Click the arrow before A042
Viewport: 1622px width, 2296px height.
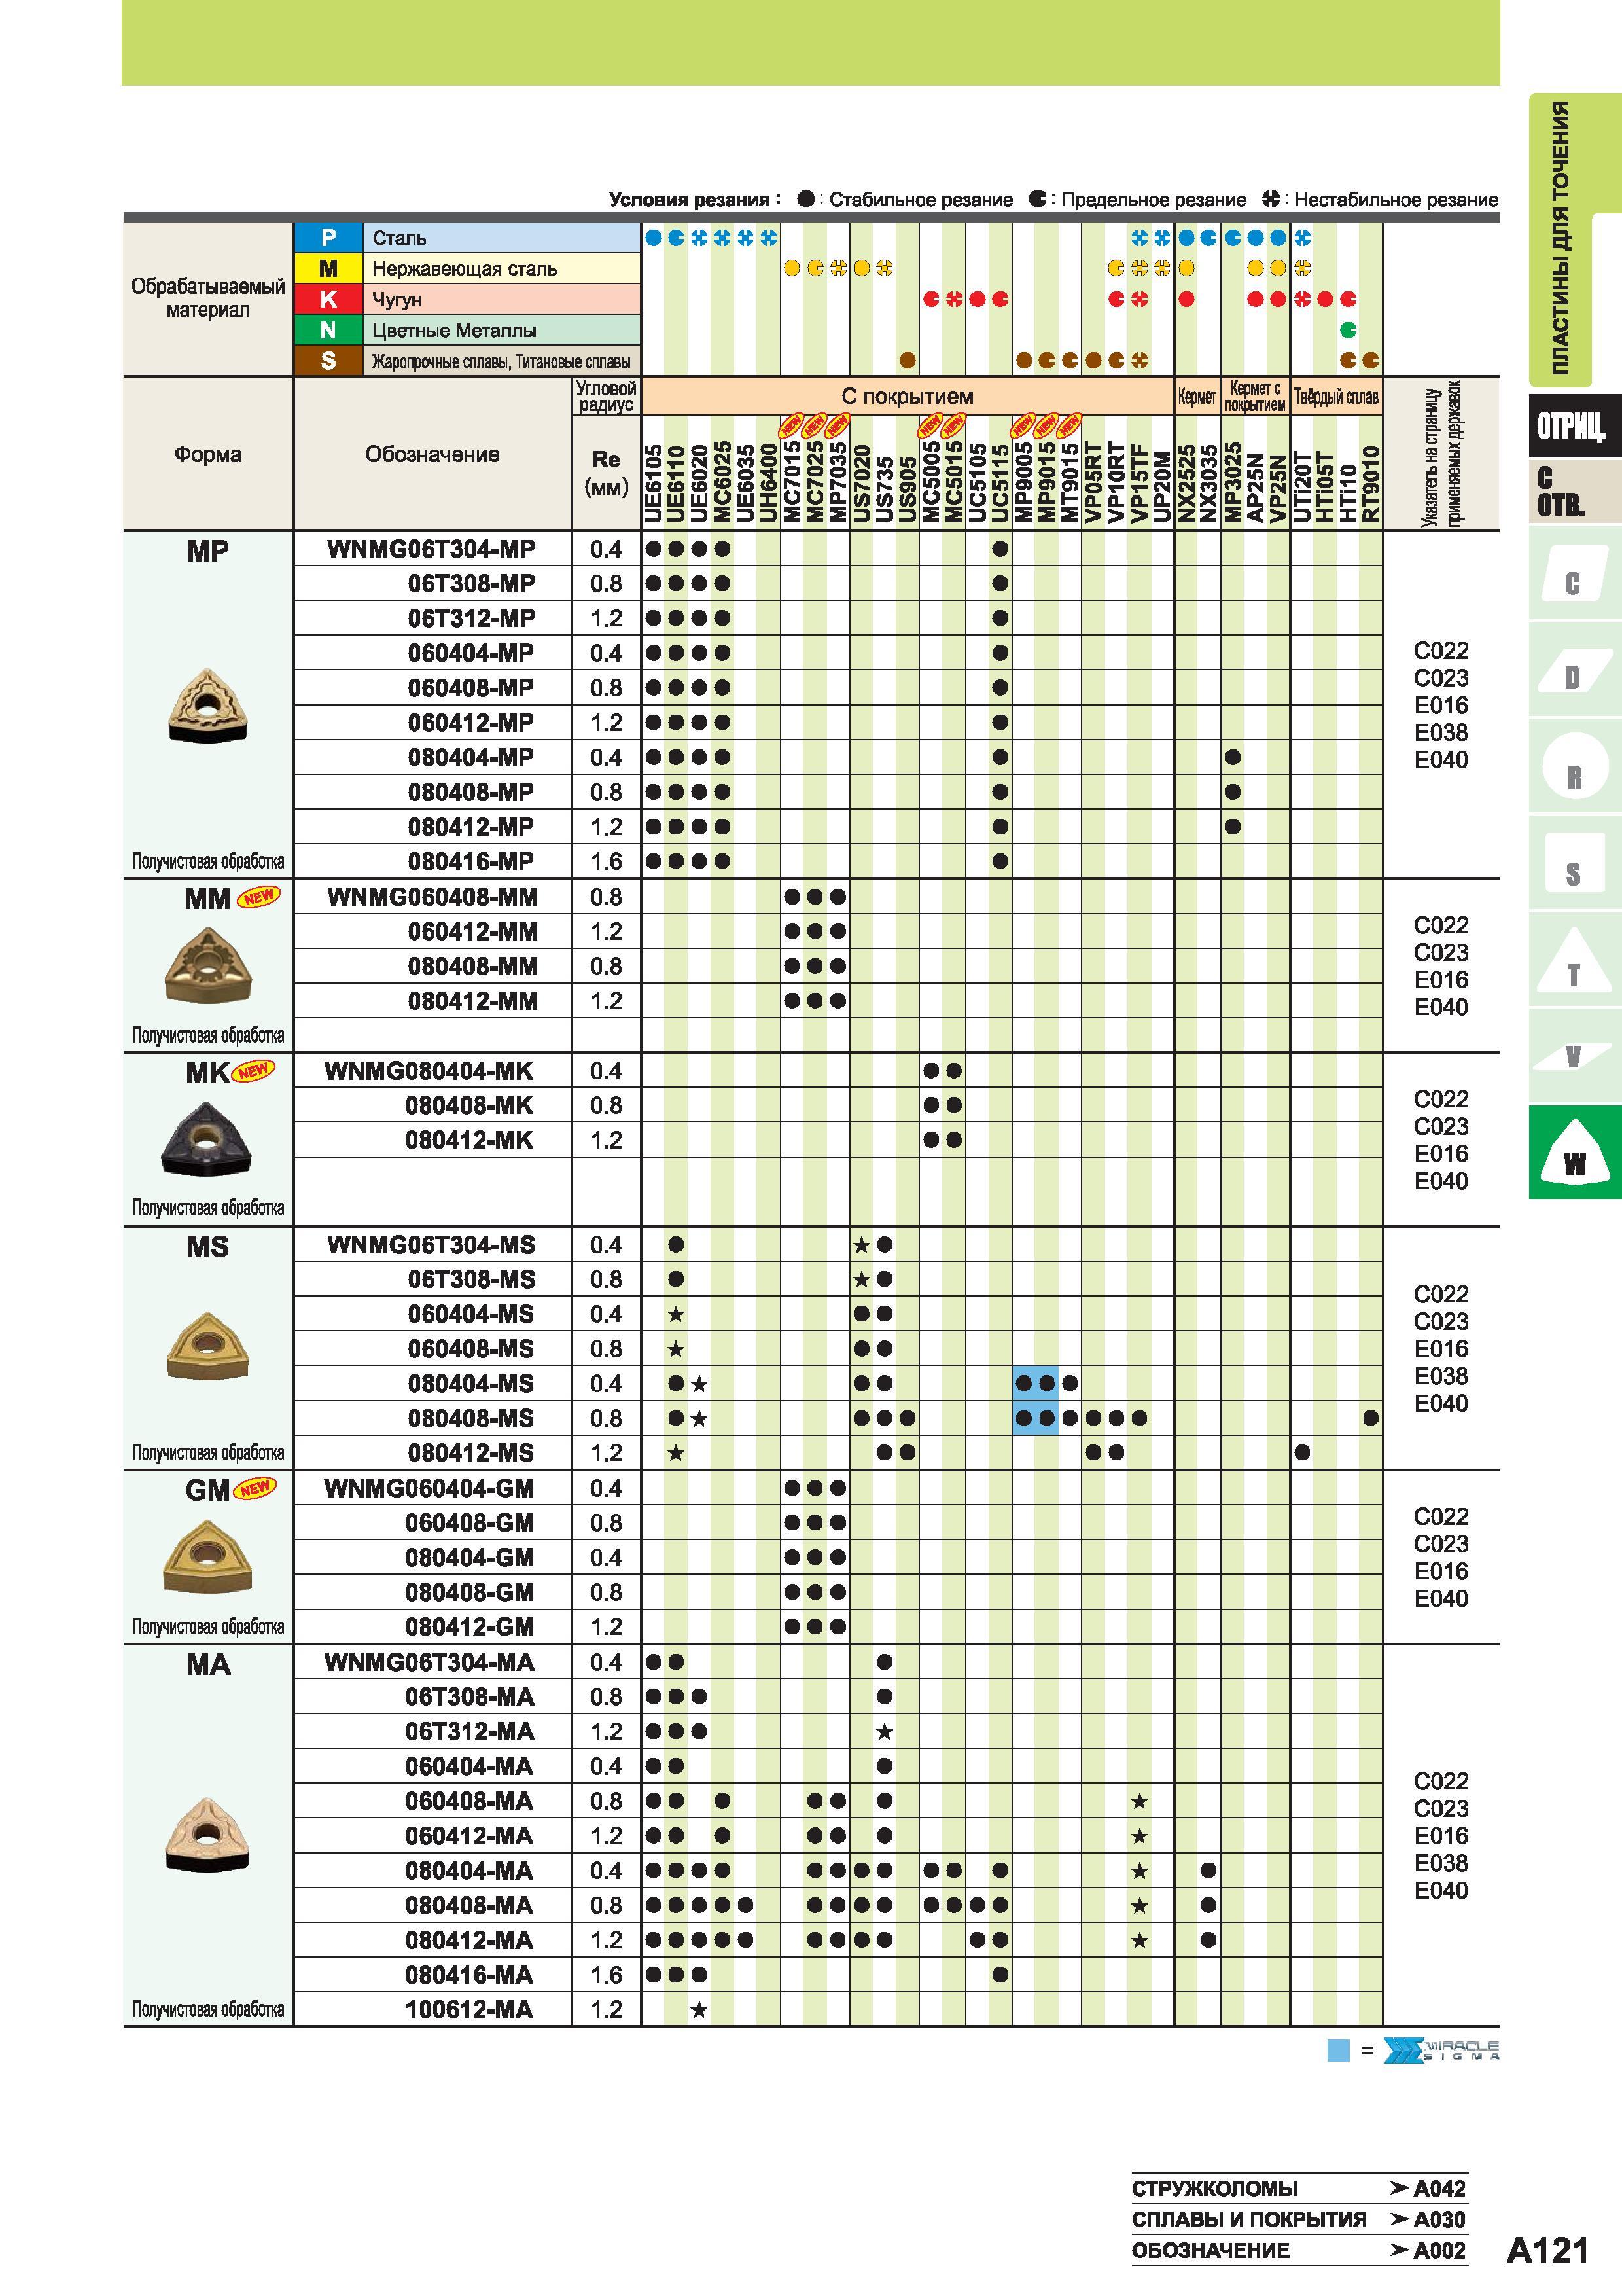click(x=1399, y=2188)
